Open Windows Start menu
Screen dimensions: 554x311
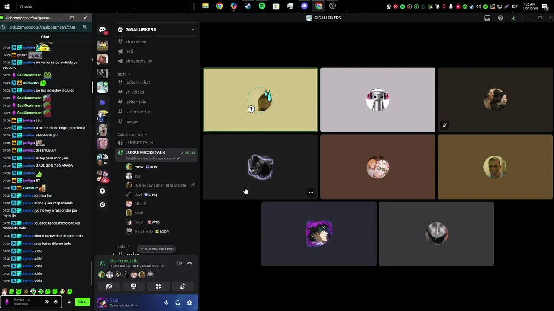point(7,6)
